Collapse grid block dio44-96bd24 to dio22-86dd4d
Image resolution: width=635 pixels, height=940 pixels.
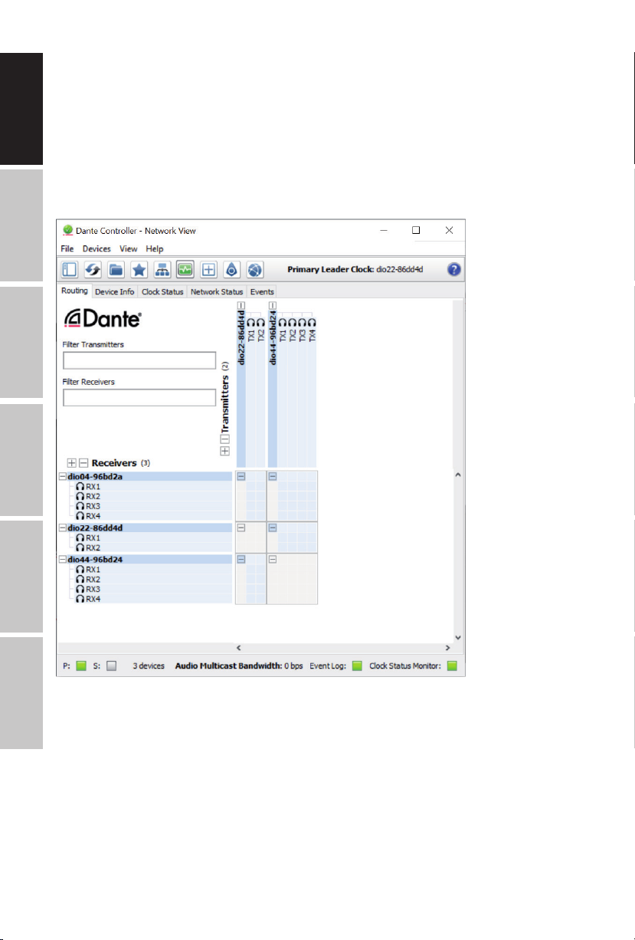pos(241,560)
